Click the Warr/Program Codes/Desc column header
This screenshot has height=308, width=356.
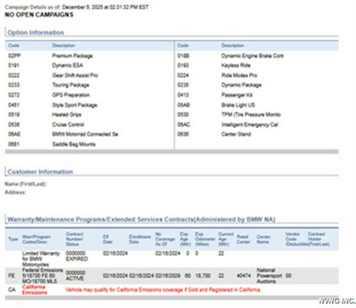tap(36, 239)
